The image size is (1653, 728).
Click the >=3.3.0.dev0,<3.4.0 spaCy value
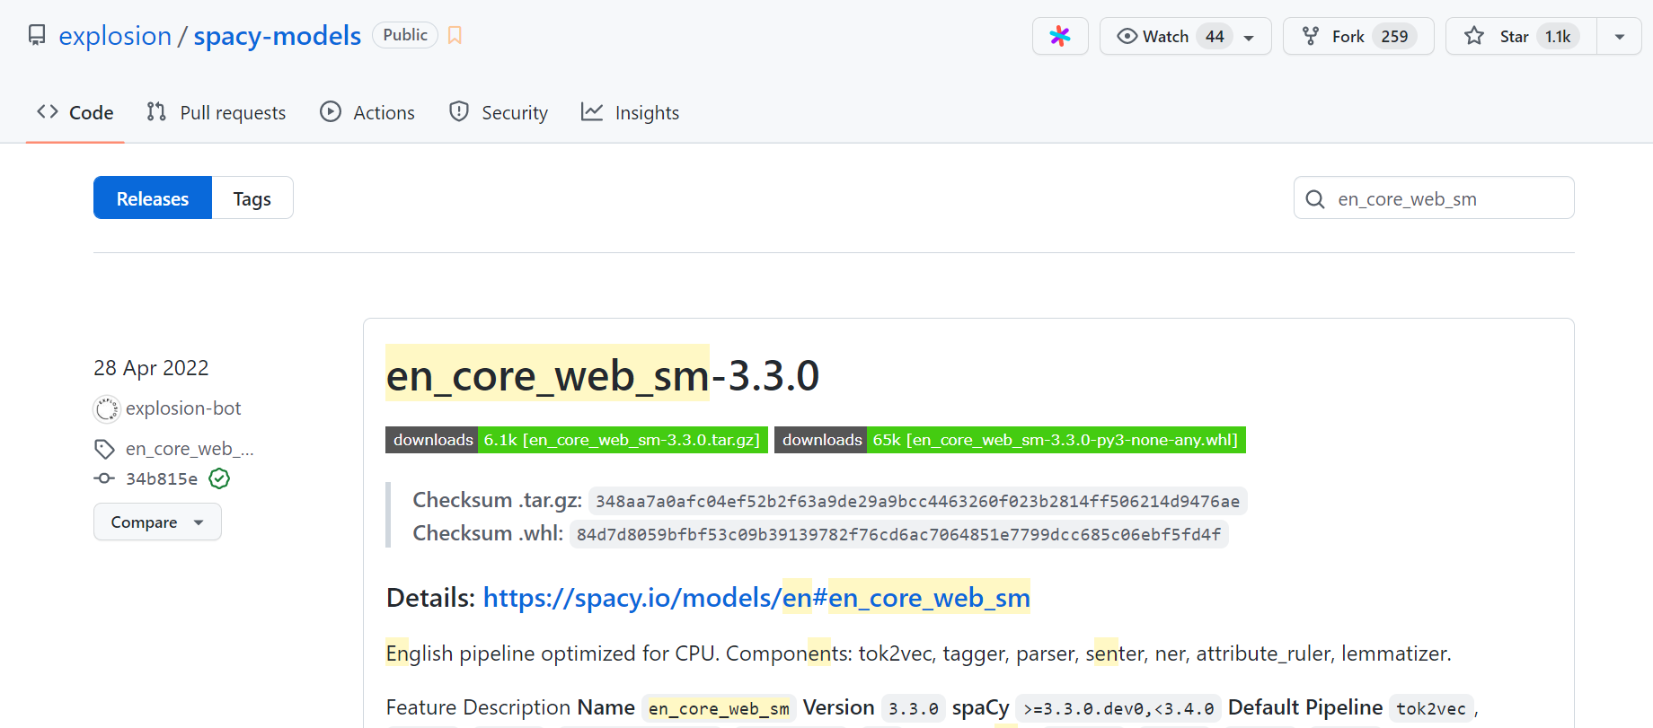[x=1118, y=708]
